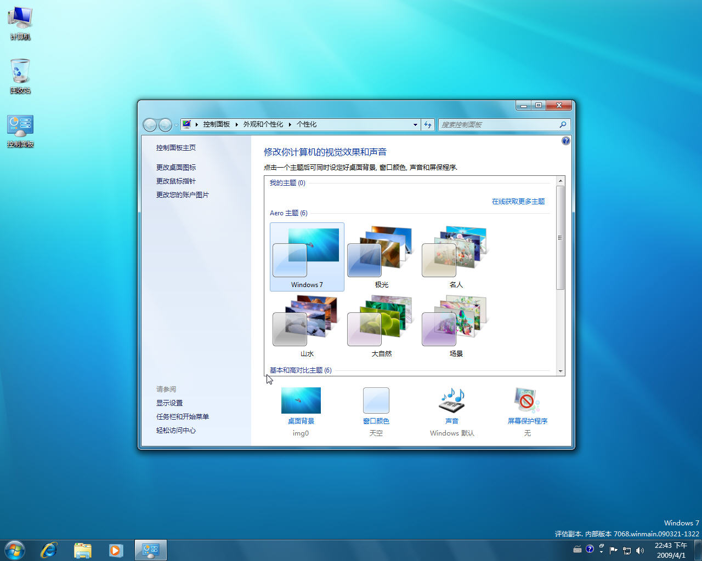Expand arrow before 控制面板 in breadcrumb
The image size is (702, 561).
pos(197,124)
